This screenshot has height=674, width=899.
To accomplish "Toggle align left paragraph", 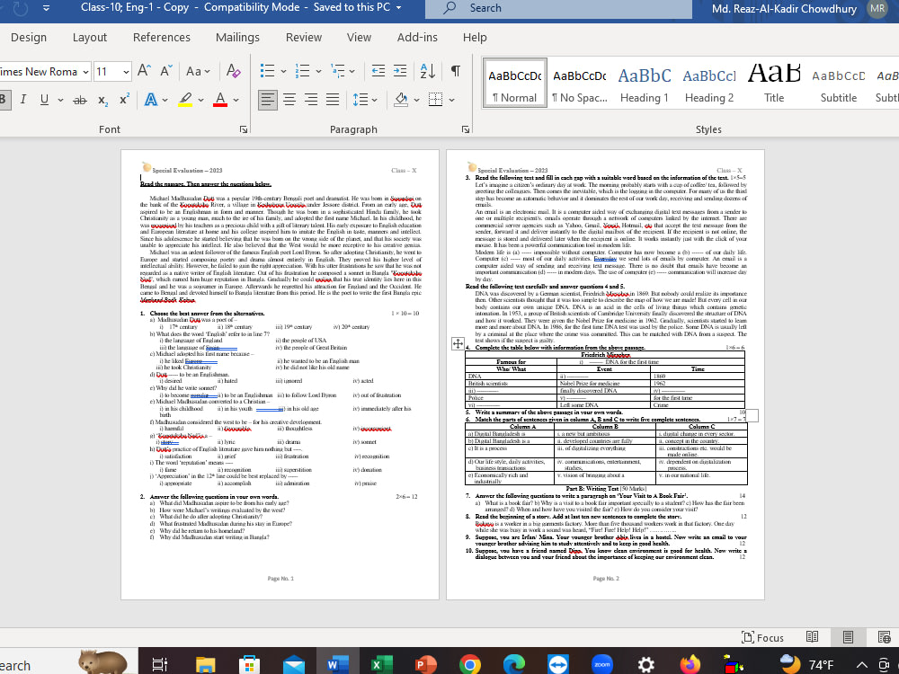I will (267, 100).
